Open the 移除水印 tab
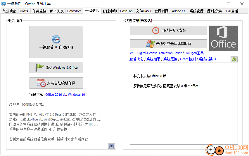This screenshot has height=156, width=249. coord(110,11)
